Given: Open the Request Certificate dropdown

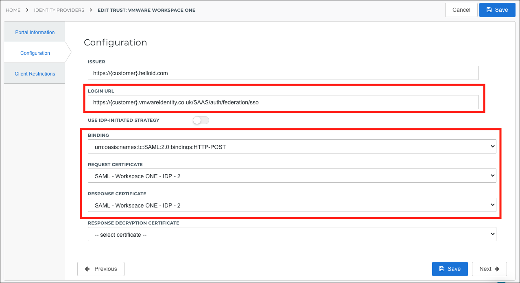Looking at the screenshot, I should [292, 176].
